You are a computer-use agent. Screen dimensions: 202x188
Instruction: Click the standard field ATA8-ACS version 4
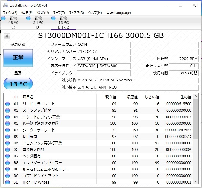click(x=138, y=80)
